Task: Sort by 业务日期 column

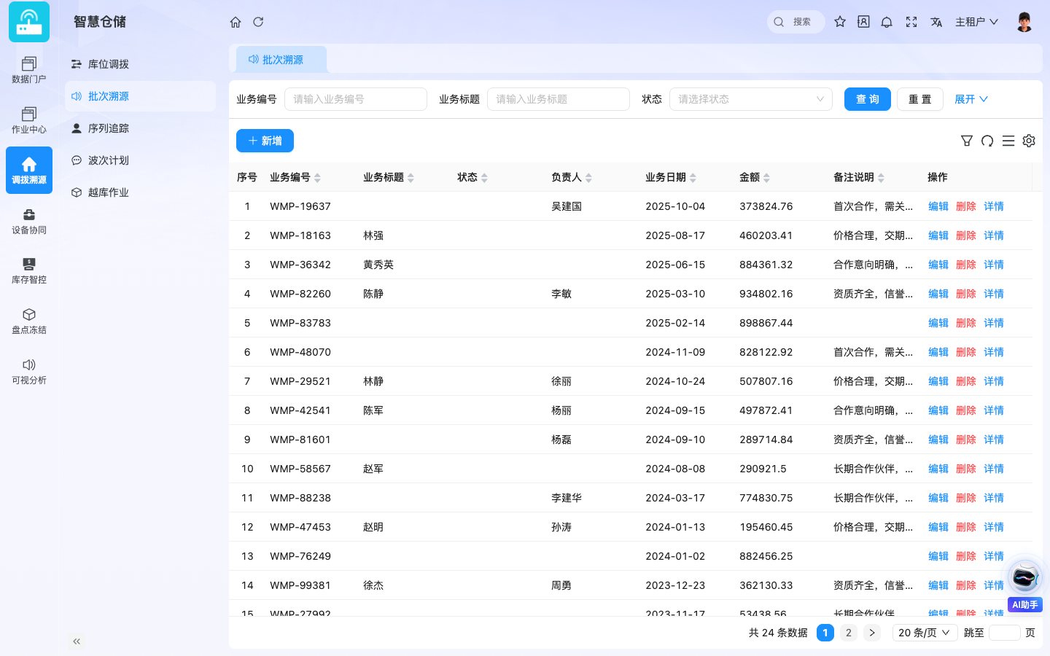Action: click(671, 177)
